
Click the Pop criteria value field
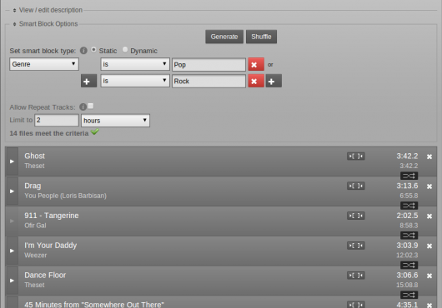click(208, 65)
